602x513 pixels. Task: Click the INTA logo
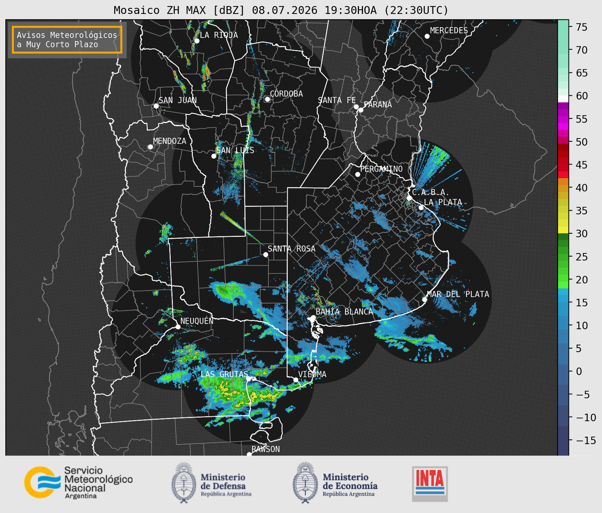430,484
